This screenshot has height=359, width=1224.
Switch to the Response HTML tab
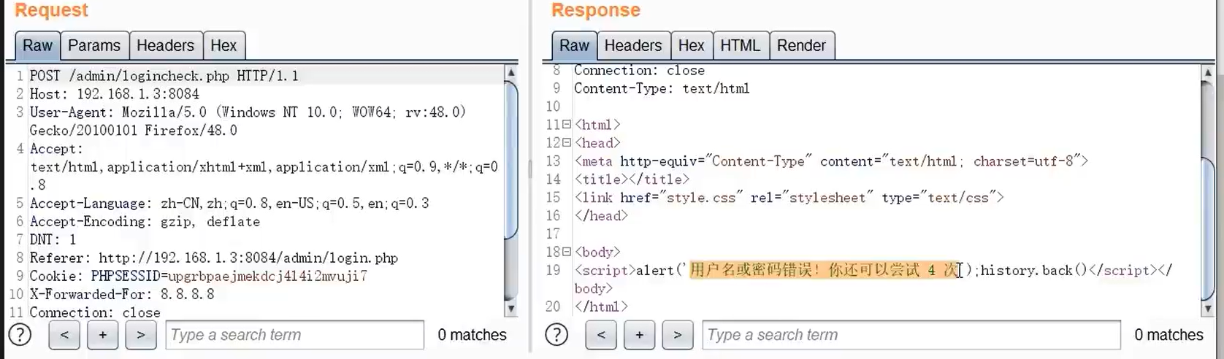click(x=741, y=45)
